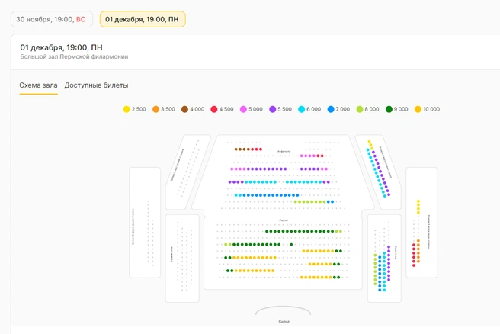Choose a yellow seat on far-right balcony

(418, 206)
